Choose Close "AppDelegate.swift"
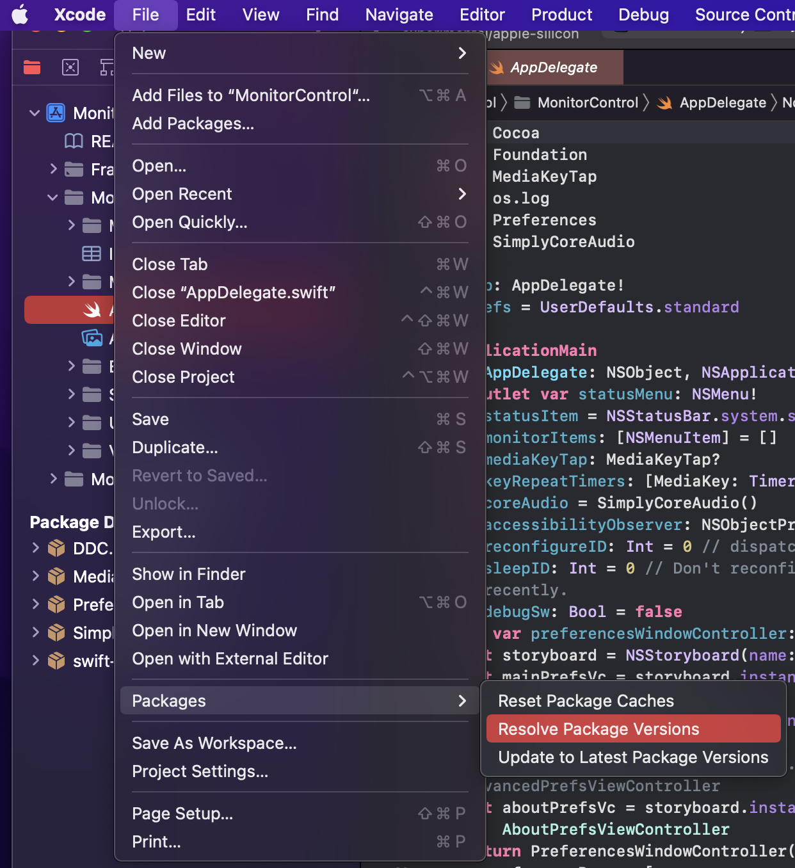This screenshot has width=795, height=868. coord(300,293)
